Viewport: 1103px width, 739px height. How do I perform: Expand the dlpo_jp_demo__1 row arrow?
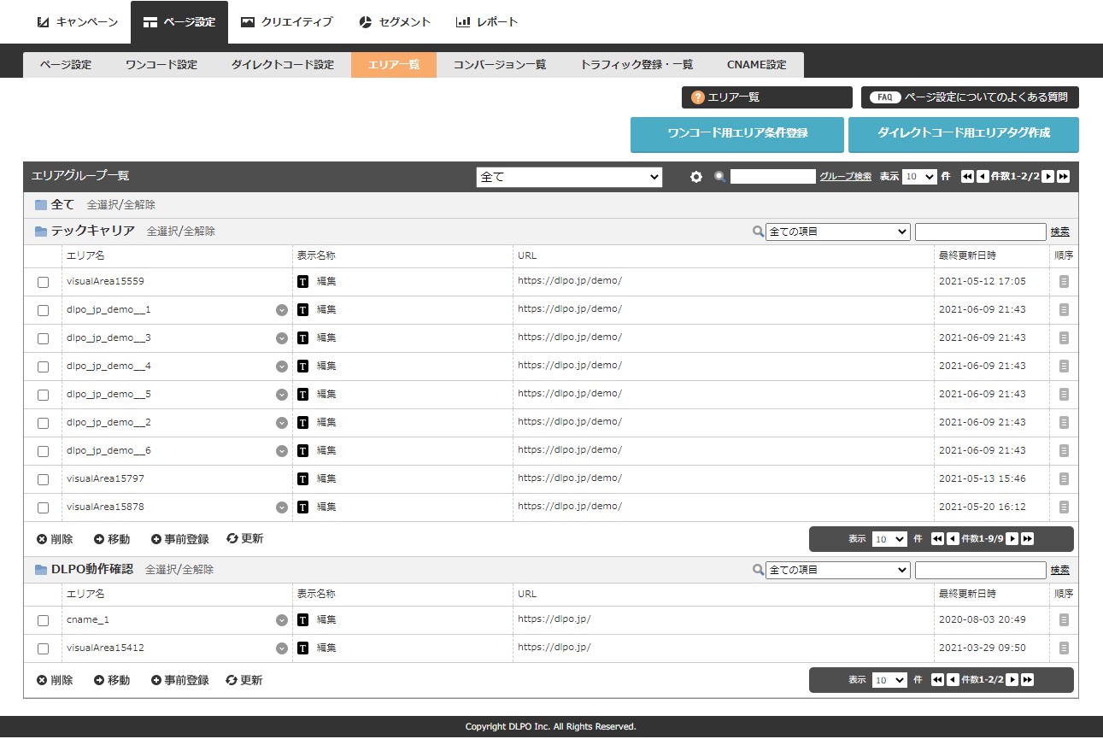coord(282,310)
